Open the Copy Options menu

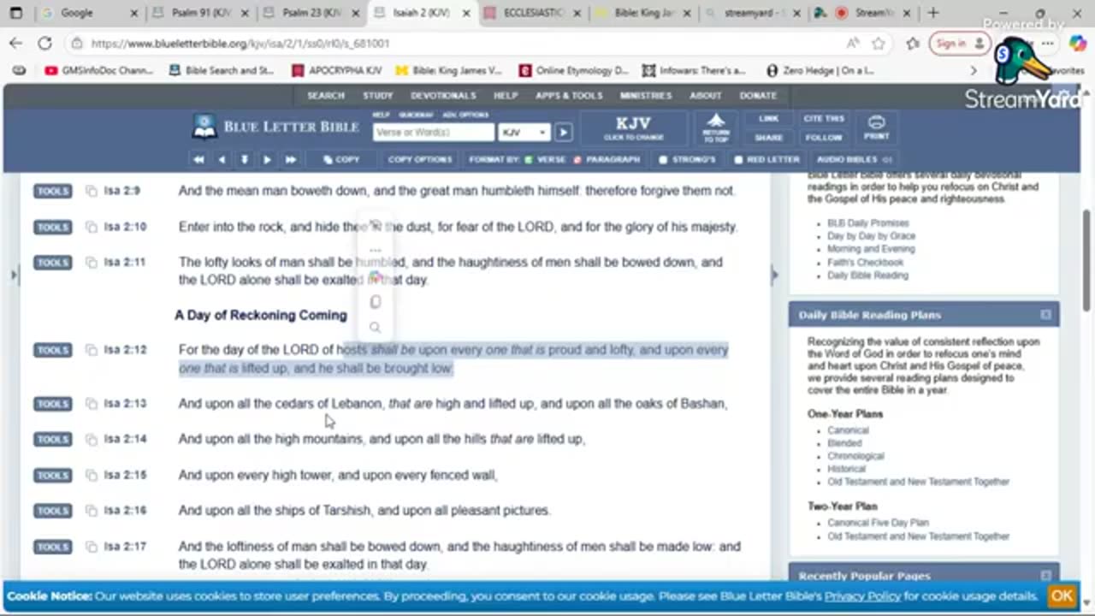419,160
